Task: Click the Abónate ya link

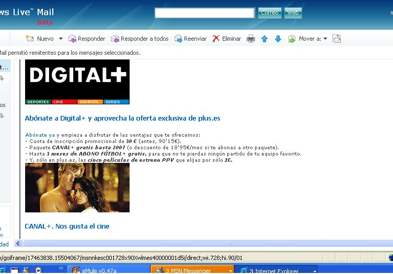Action: click(x=40, y=135)
